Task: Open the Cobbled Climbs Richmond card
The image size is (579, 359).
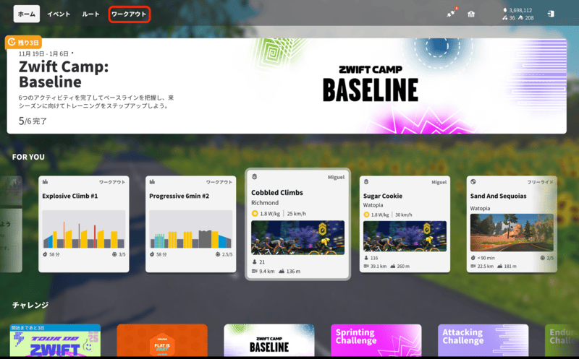Action: pyautogui.click(x=298, y=224)
